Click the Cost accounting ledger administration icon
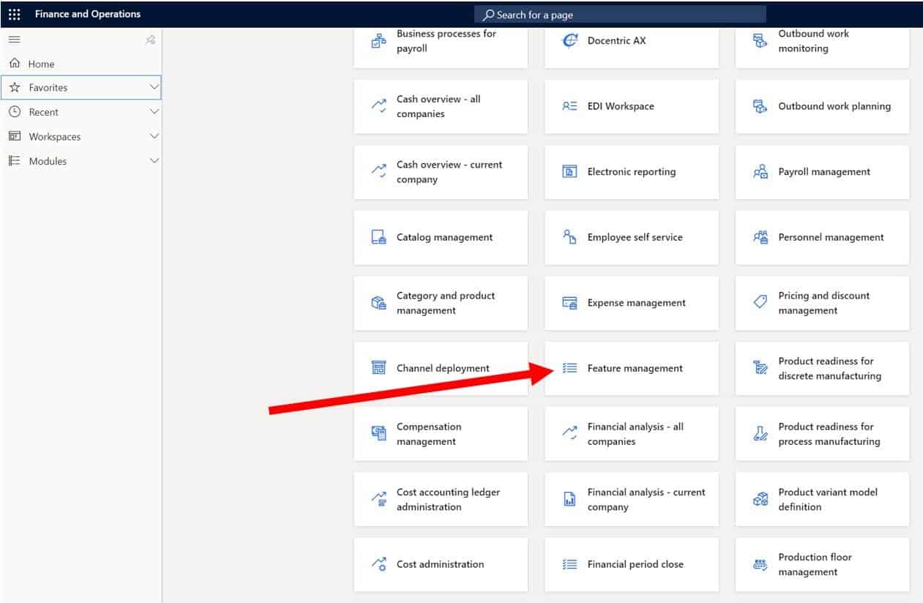The width and height of the screenshot is (923, 603). pyautogui.click(x=378, y=499)
